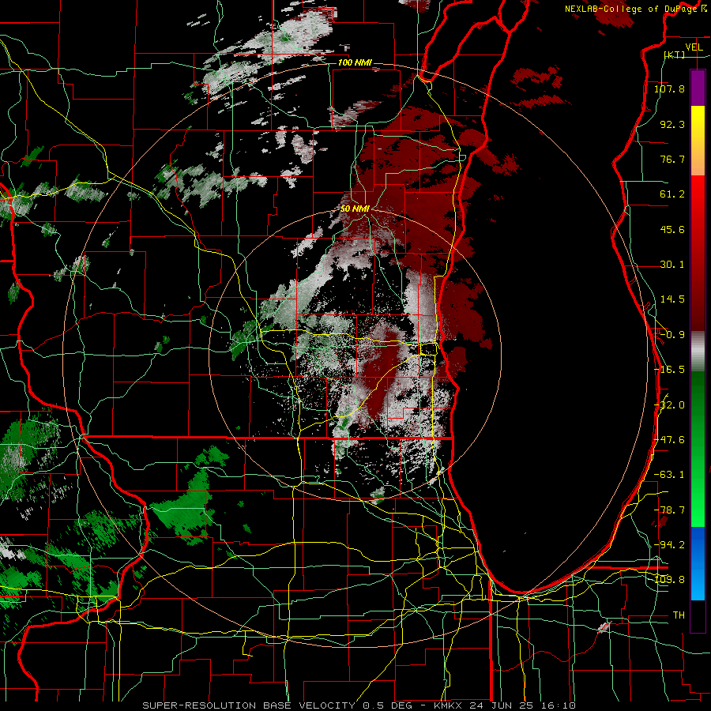
Task: Click the -0.9 velocity scale value
Action: [672, 335]
